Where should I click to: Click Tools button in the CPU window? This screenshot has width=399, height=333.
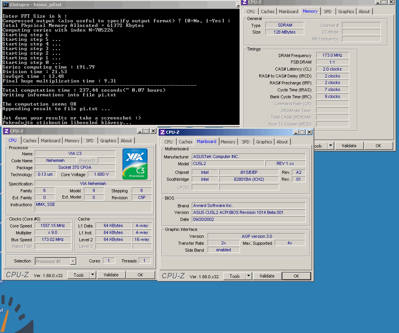(x=79, y=275)
